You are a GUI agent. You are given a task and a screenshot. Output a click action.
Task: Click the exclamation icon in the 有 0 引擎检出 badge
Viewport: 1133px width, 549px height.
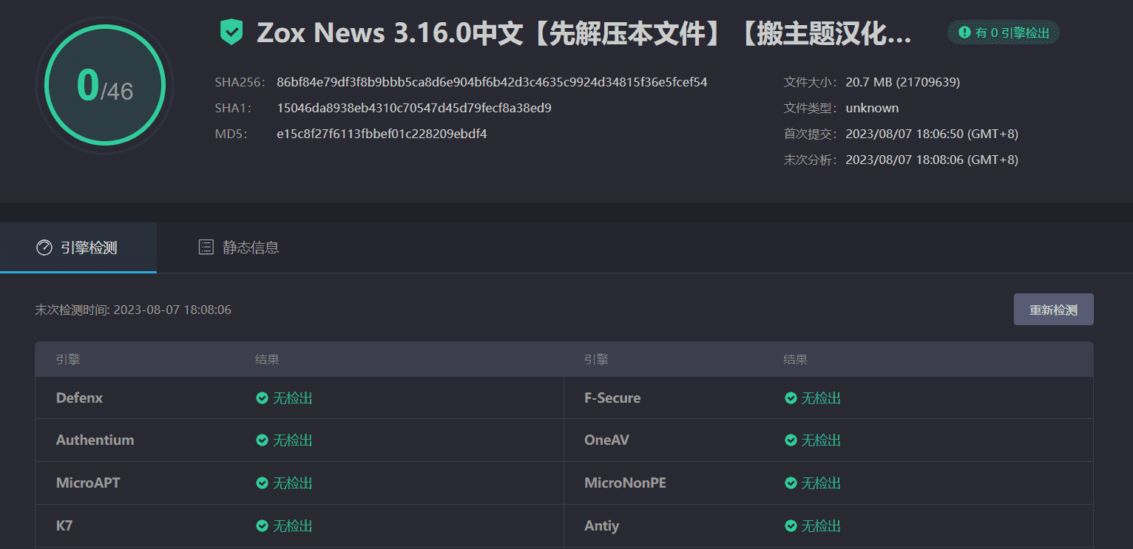[964, 33]
